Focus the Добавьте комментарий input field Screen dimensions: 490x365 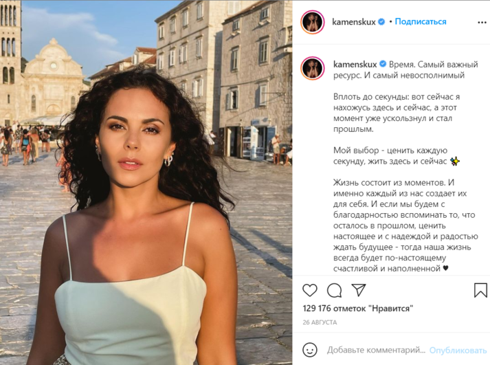pyautogui.click(x=376, y=350)
